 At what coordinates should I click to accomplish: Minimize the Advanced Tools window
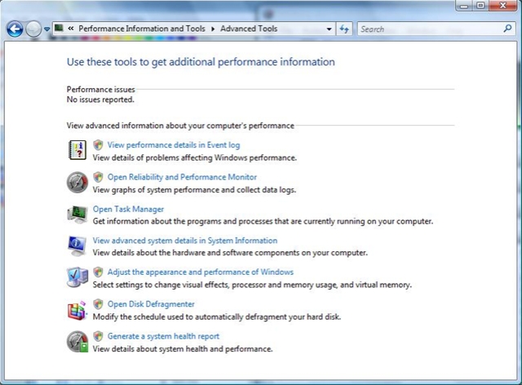464,6
